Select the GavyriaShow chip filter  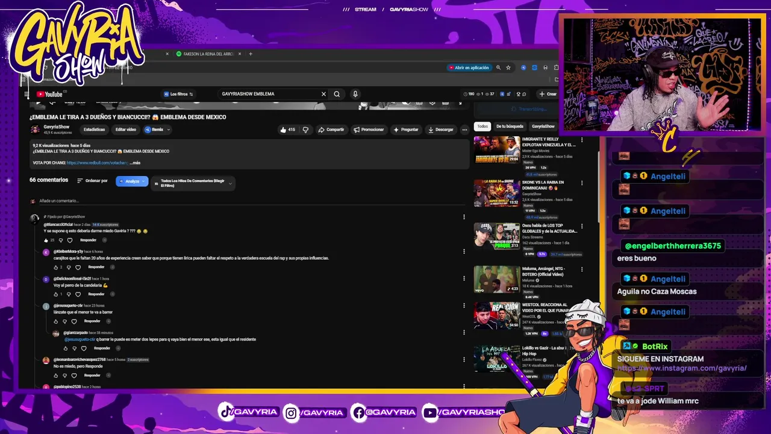click(x=543, y=127)
